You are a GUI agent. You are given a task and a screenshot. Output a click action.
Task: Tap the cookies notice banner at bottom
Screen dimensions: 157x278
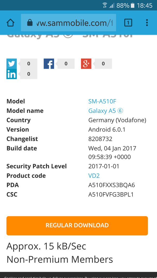click(x=78, y=275)
